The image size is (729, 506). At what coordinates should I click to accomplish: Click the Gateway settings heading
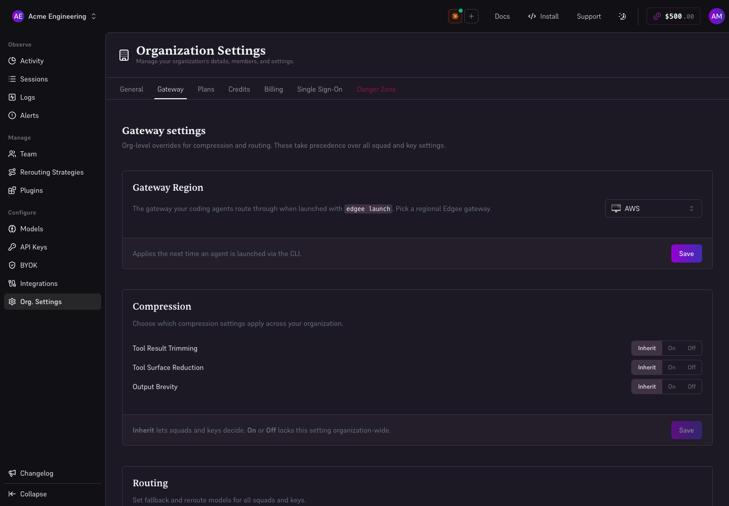[x=164, y=131]
